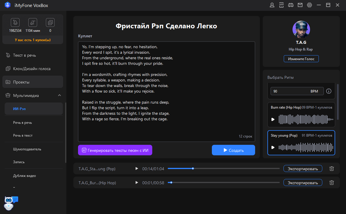Open the Discord community icon
Screen dimensions: 346x214
click(290, 5)
